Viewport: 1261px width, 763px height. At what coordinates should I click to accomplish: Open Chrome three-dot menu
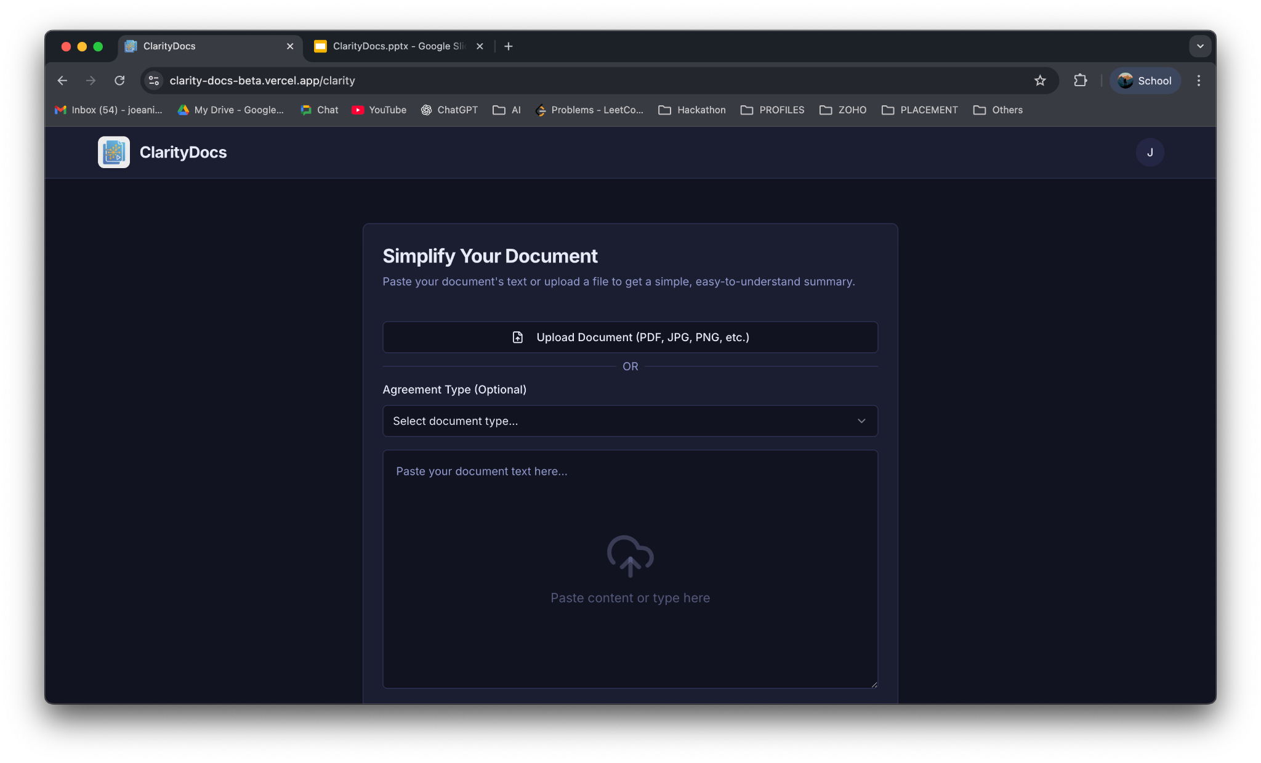point(1198,81)
